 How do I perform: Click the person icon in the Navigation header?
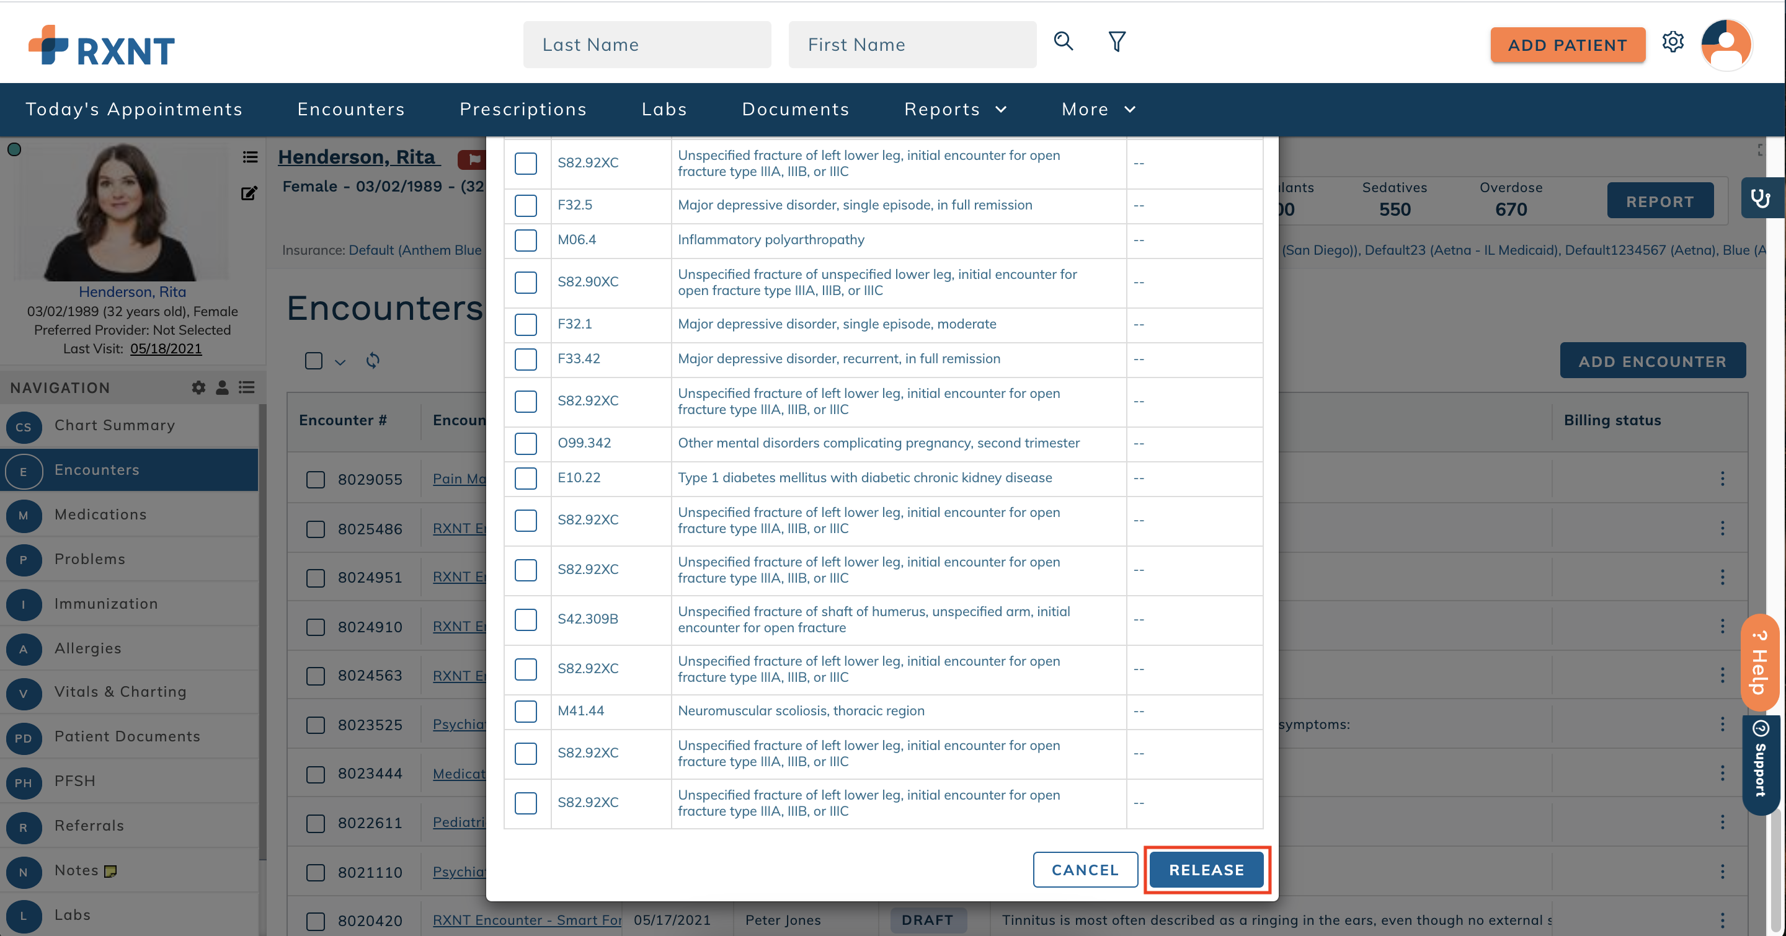coord(223,387)
